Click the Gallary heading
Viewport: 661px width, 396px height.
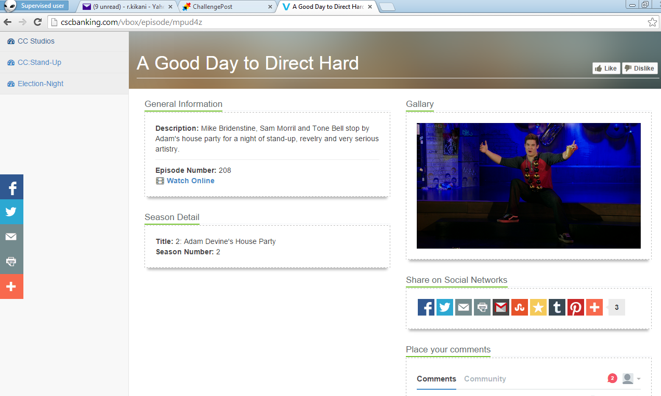[x=420, y=104]
